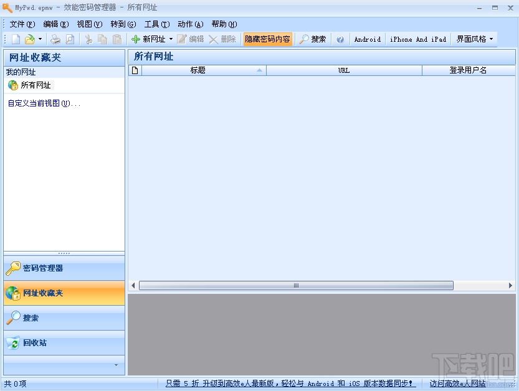Click the 新网址 add button
Image resolution: width=519 pixels, height=391 pixels.
pyautogui.click(x=148, y=39)
